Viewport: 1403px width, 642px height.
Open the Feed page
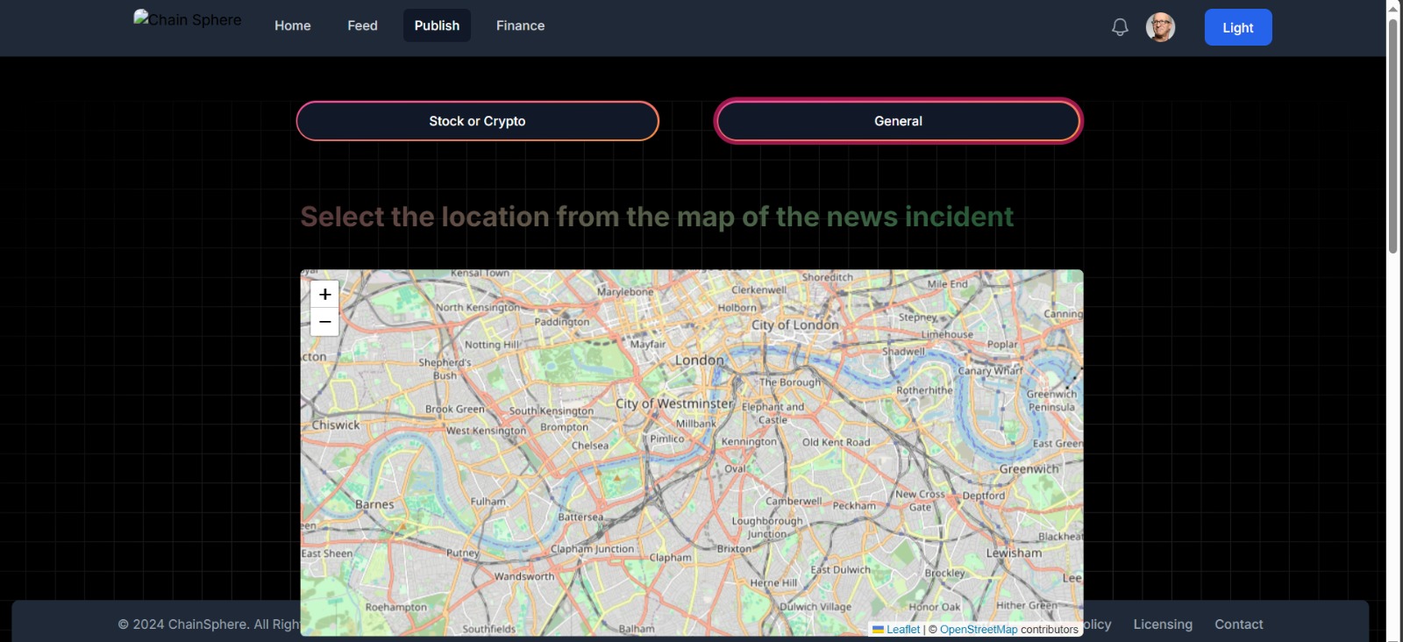point(362,25)
